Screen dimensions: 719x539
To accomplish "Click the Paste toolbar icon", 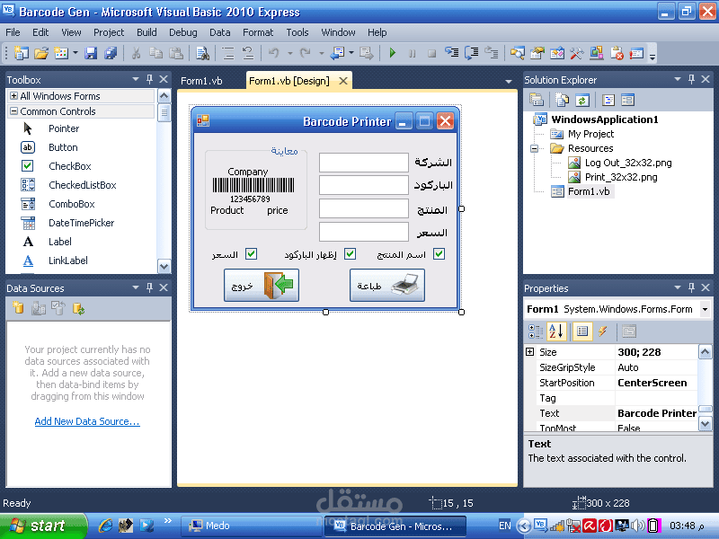I will pos(176,53).
